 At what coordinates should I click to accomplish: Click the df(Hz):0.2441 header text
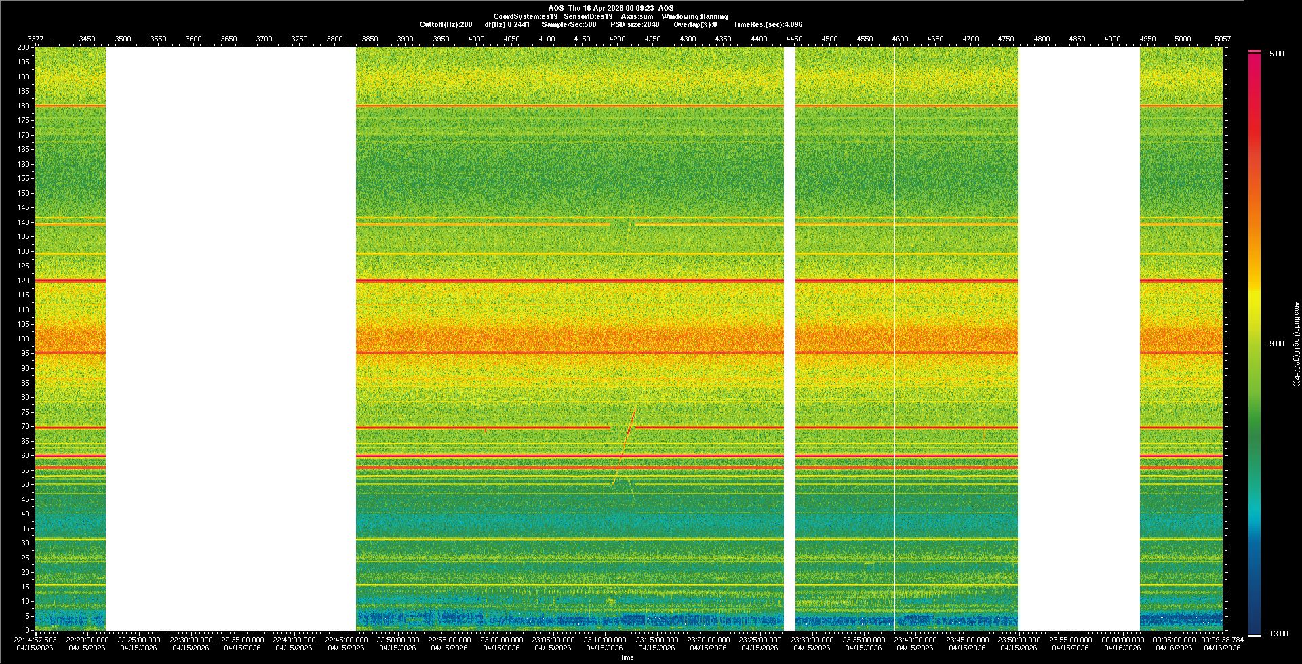coord(507,25)
